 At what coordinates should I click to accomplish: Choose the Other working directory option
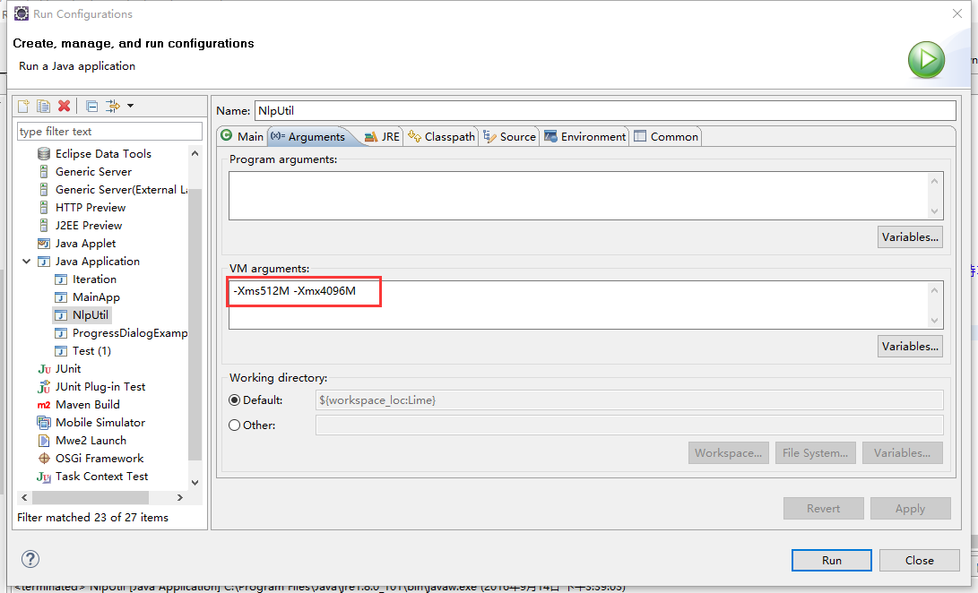tap(234, 425)
